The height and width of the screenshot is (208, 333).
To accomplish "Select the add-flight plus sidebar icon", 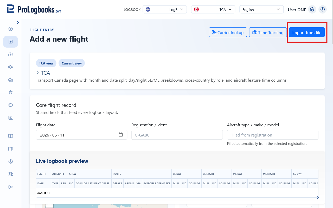I will coord(10,42).
